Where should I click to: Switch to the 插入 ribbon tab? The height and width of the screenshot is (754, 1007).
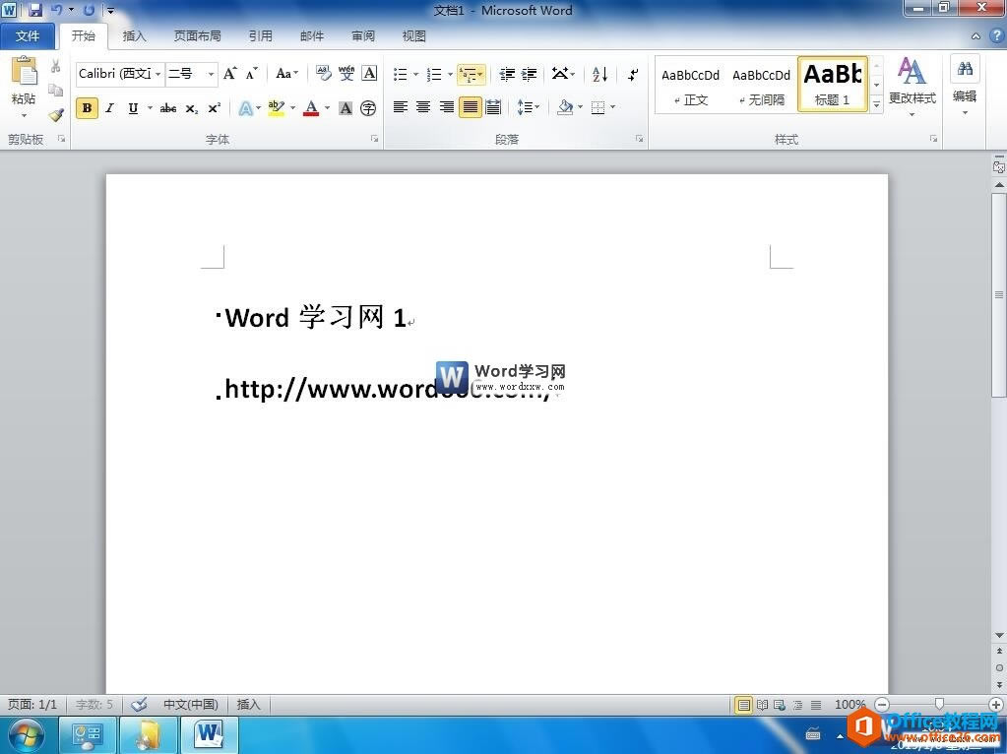point(134,35)
